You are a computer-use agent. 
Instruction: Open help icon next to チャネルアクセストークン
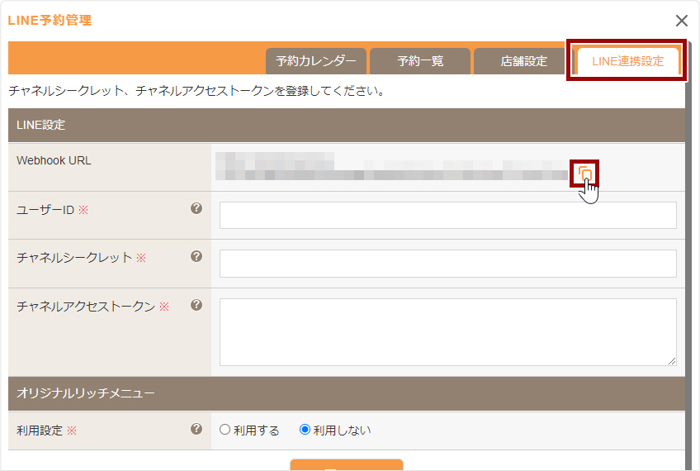196,305
